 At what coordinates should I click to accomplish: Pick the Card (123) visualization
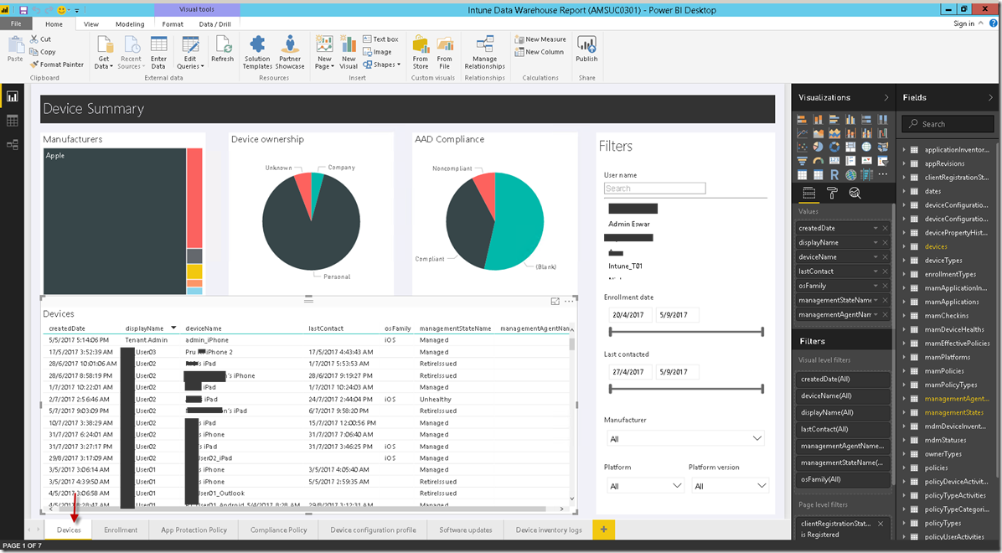click(834, 161)
